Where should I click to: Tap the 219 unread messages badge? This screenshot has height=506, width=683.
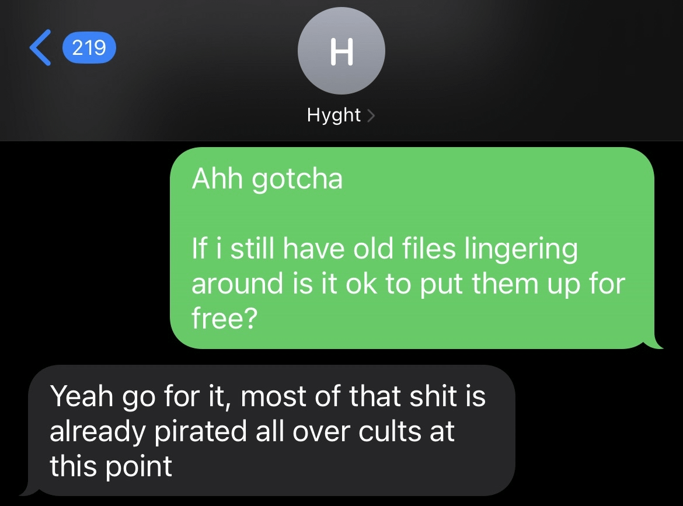click(x=89, y=47)
